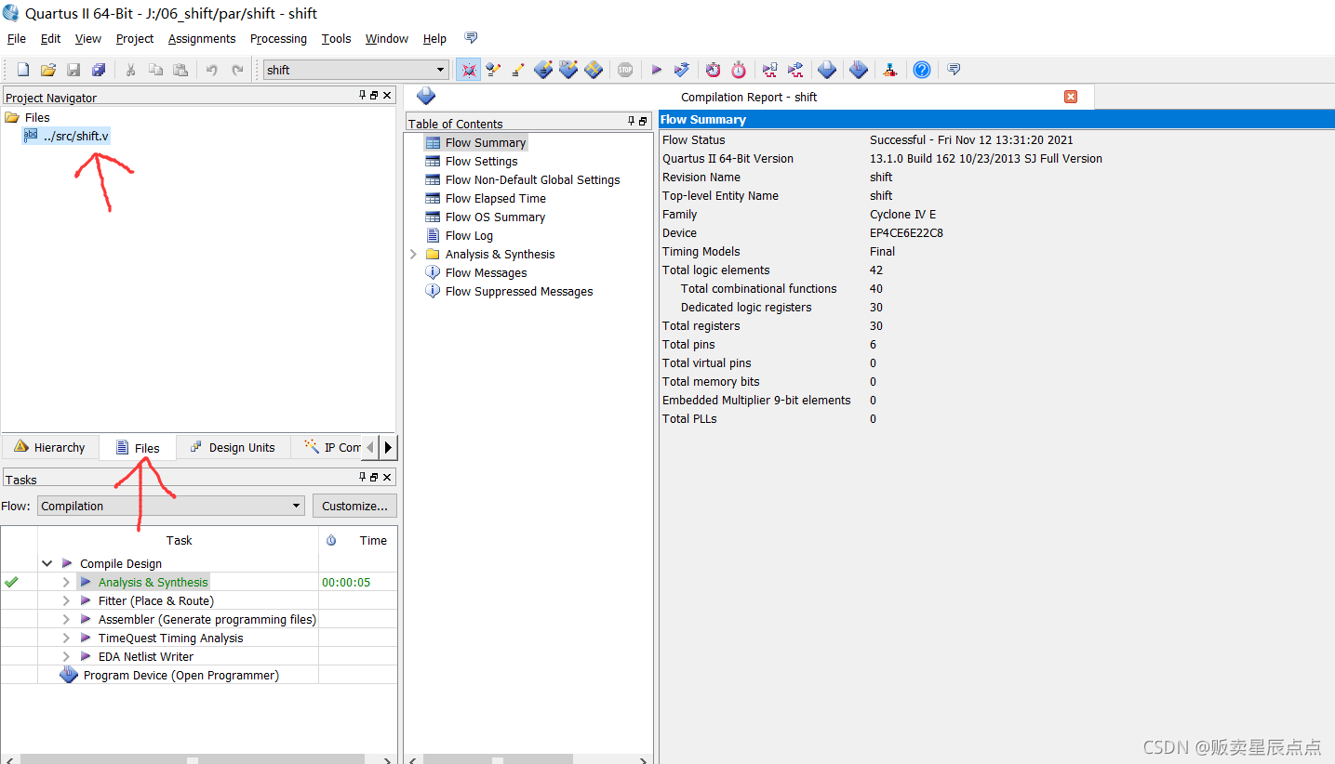The height and width of the screenshot is (764, 1335).
Task: Open the Tools menu
Action: (x=336, y=38)
